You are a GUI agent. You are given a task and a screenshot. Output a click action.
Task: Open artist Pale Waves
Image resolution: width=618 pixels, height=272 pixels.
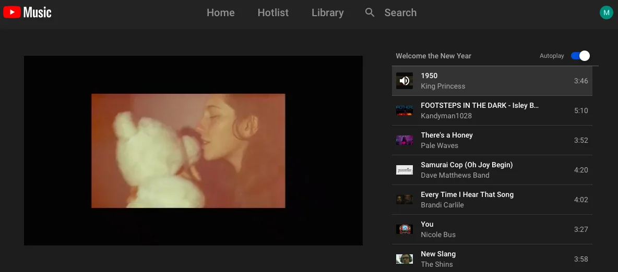coord(439,146)
